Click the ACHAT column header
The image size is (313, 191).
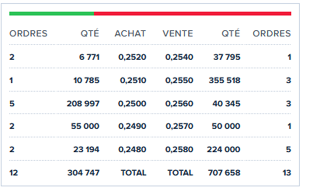(130, 33)
